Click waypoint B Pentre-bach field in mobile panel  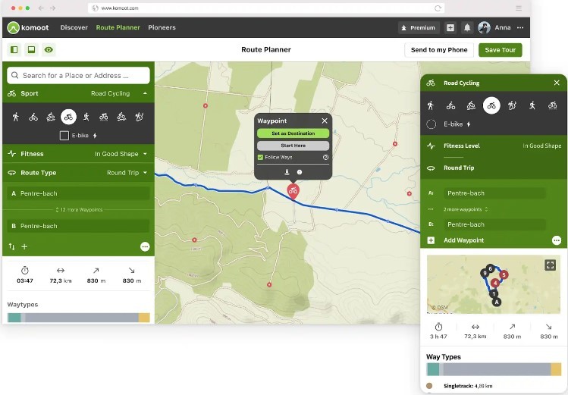click(x=494, y=224)
